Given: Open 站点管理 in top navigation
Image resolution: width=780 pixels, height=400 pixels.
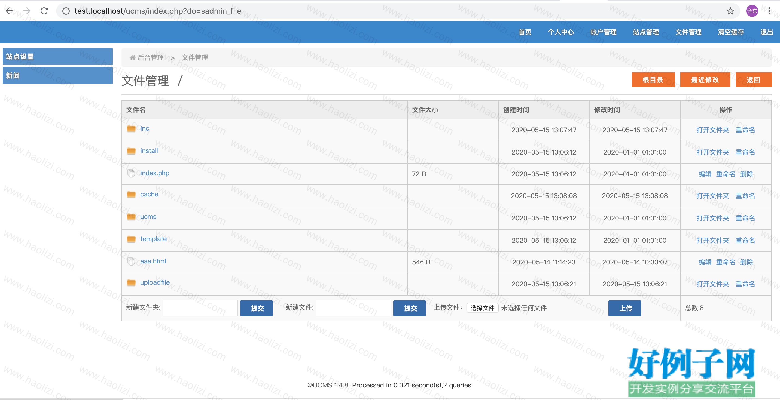Looking at the screenshot, I should click(646, 32).
